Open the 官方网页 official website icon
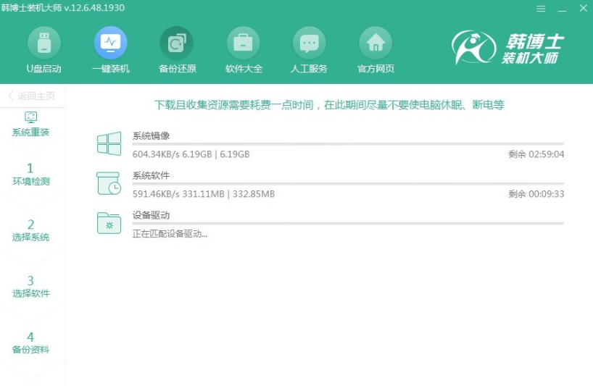The height and width of the screenshot is (386, 593). coord(376,43)
